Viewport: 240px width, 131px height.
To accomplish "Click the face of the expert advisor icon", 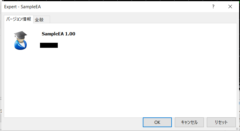I will [x=20, y=40].
